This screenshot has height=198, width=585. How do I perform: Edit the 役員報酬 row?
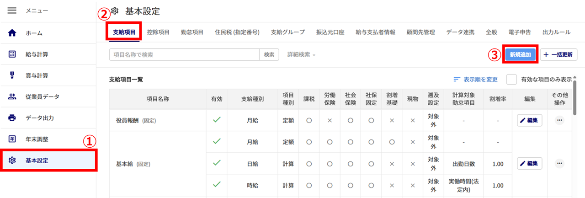(x=529, y=121)
